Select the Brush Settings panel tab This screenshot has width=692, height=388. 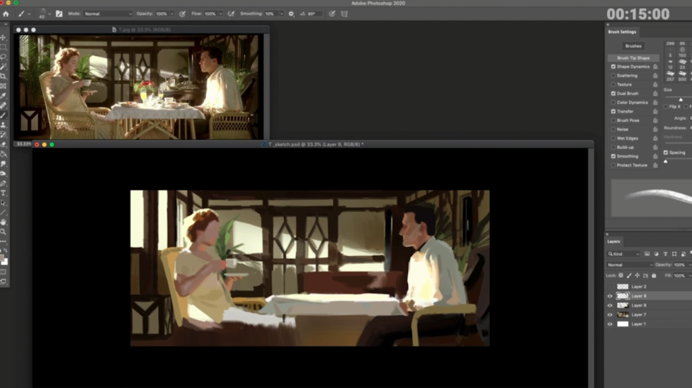pos(622,32)
